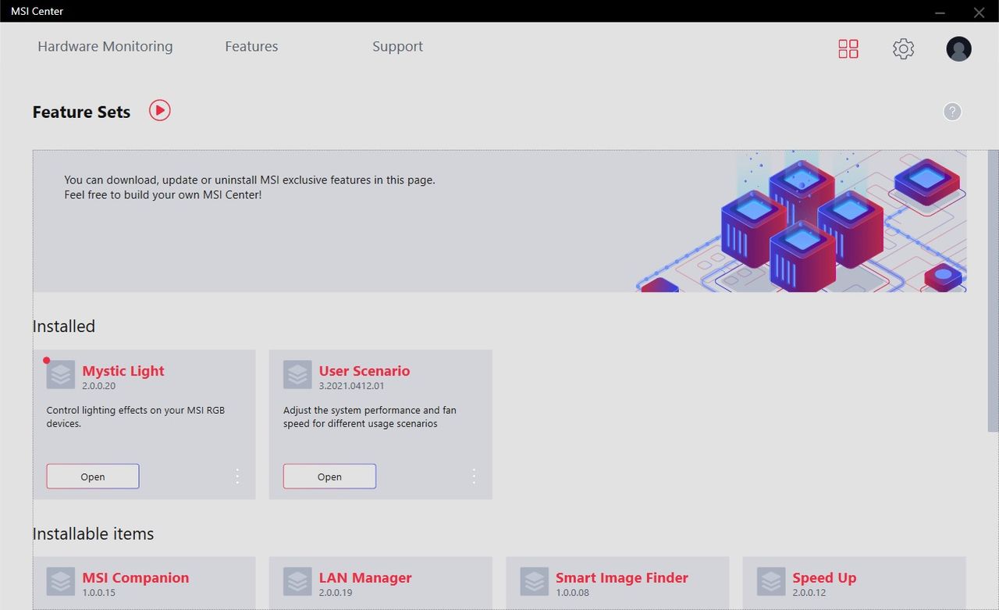Click the Installable items section heading
This screenshot has width=999, height=610.
94,534
